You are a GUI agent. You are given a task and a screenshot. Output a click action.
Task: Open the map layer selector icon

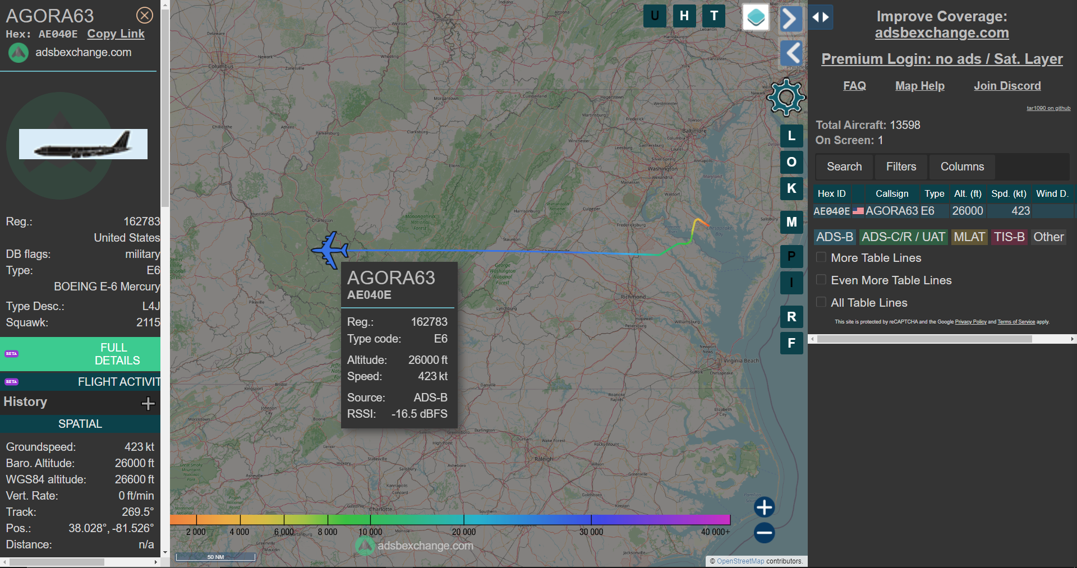756,17
